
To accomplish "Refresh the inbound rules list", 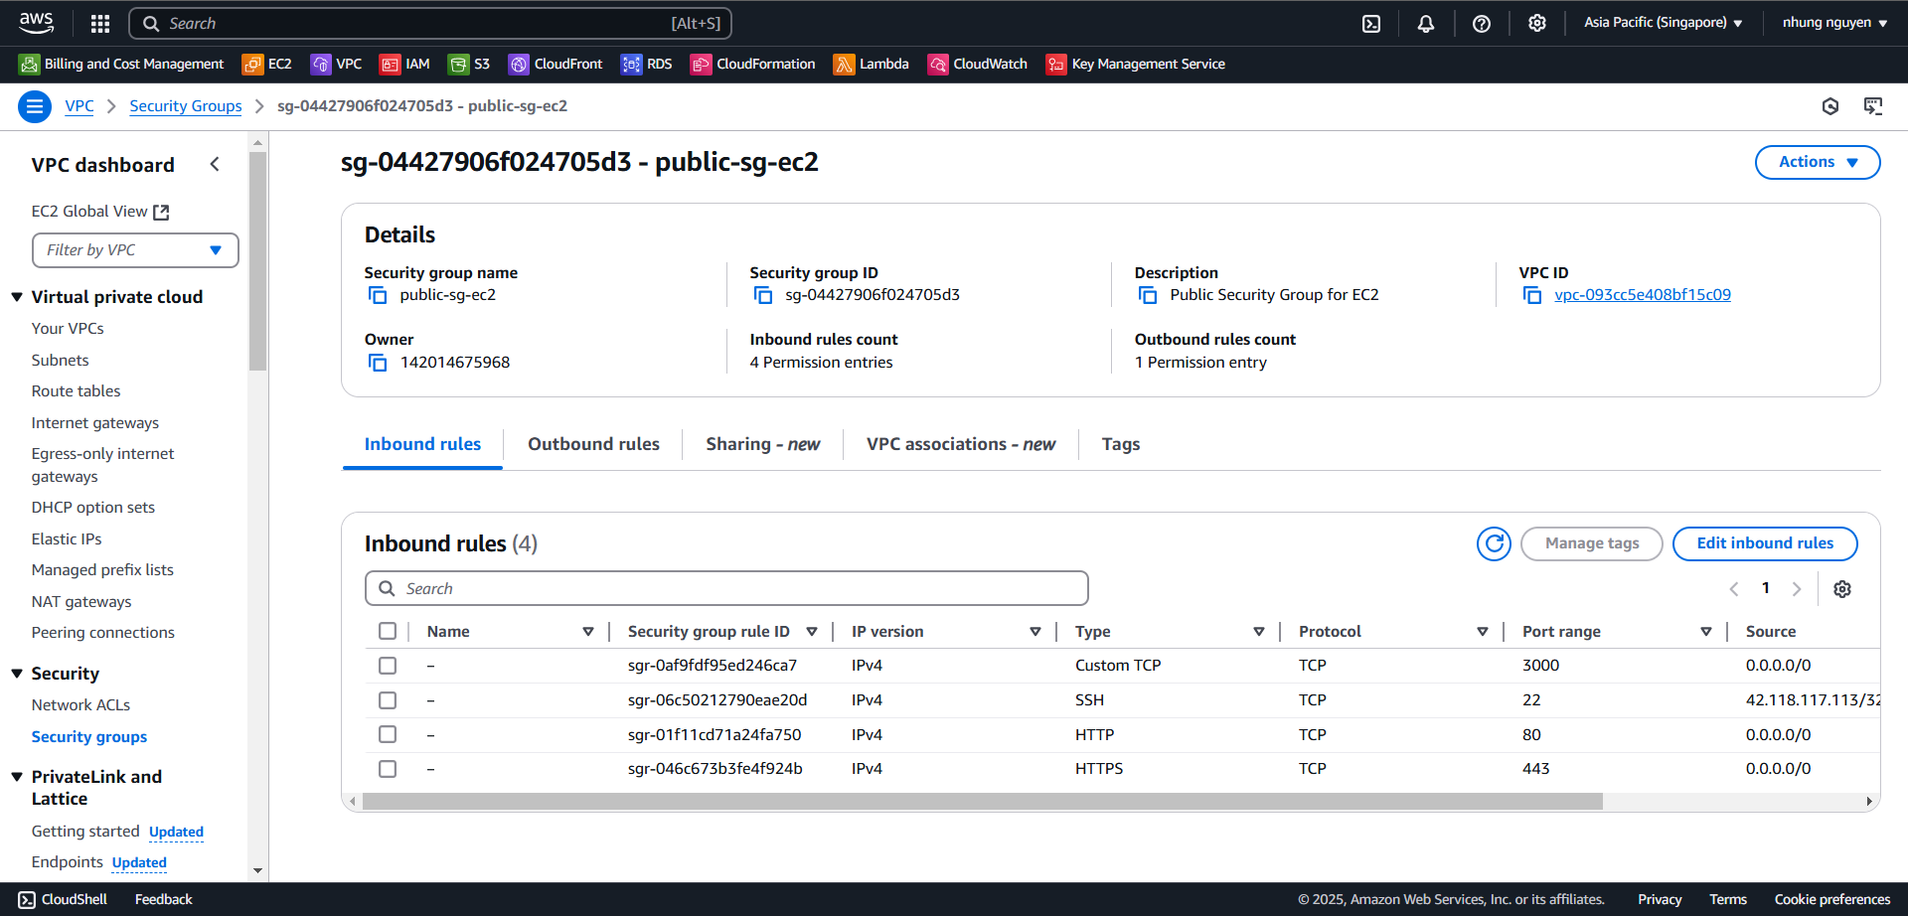I will (1494, 543).
